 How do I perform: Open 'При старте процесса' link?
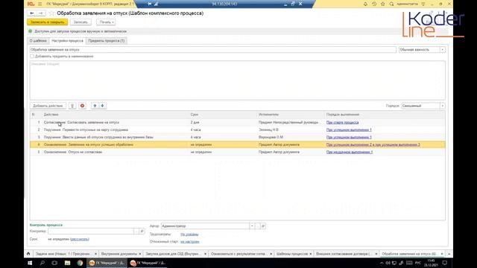(x=342, y=122)
